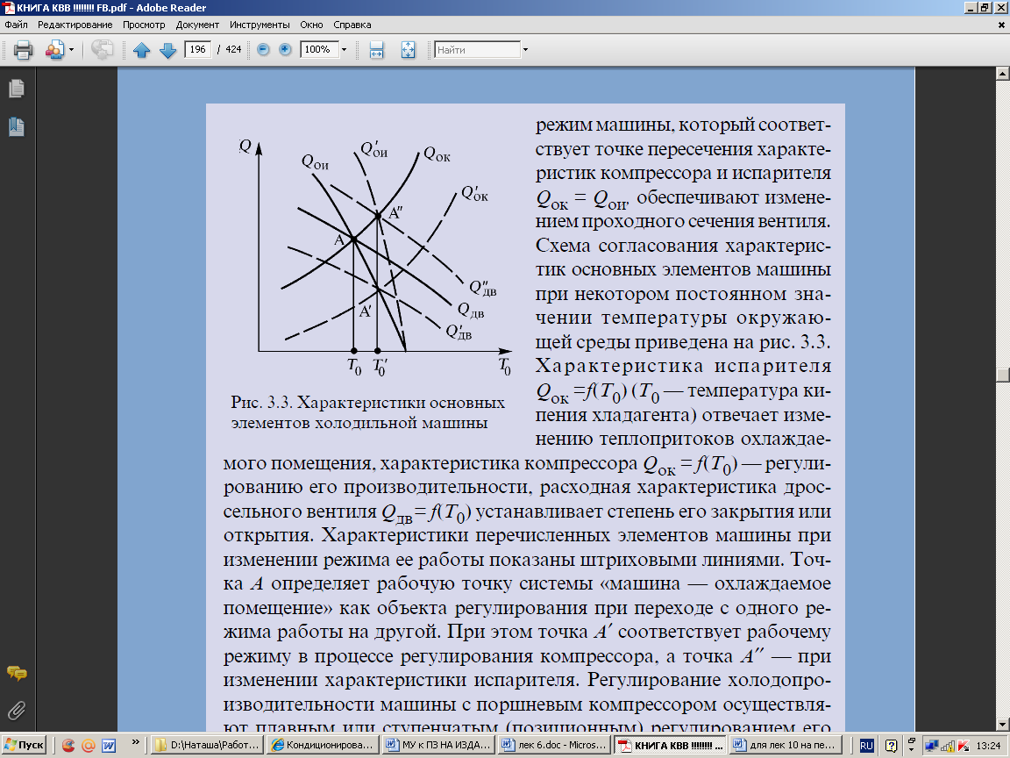Zoom in with the plus button
This screenshot has height=758, width=1010.
(285, 49)
